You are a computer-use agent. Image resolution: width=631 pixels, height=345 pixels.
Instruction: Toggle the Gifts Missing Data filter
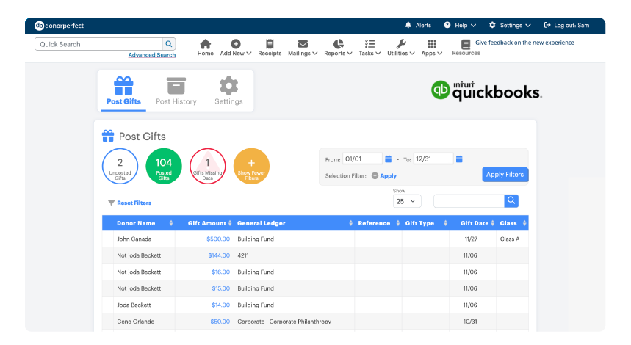[208, 167]
